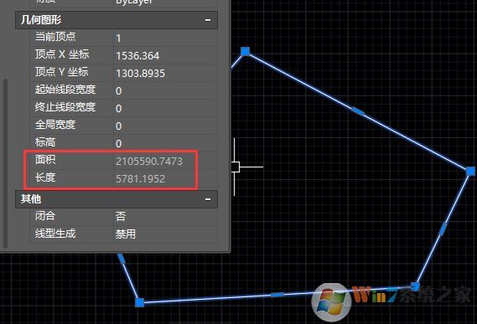
Task: Select the 当前顶点 value field
Action: click(165, 38)
